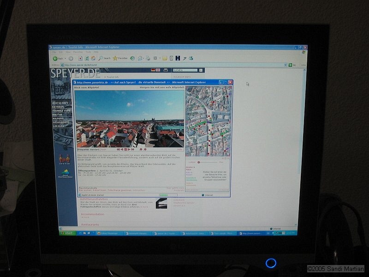This screenshot has height=277, width=369.
Task: Switch to the panavista taskbar button
Action: tap(251, 234)
